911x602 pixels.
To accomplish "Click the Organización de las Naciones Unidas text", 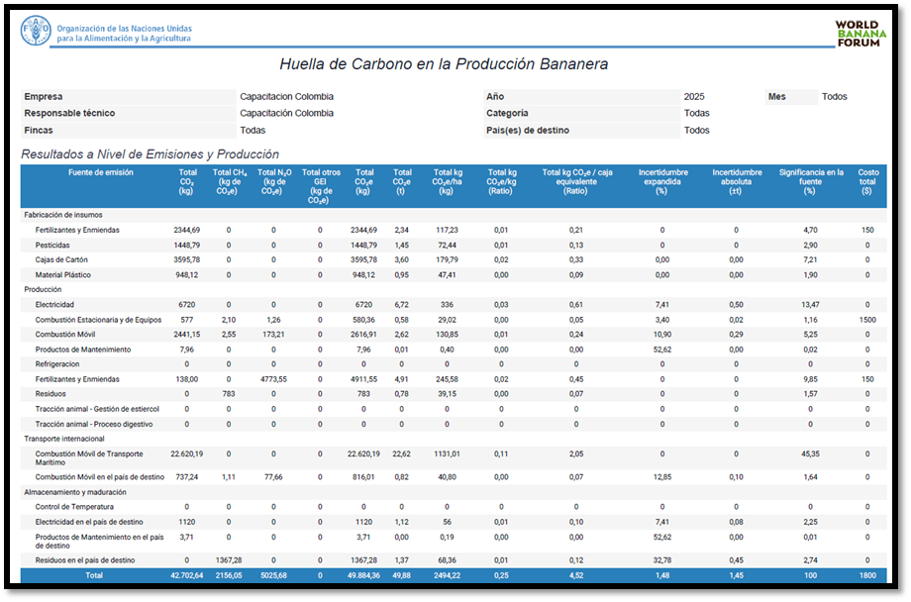I will click(124, 28).
